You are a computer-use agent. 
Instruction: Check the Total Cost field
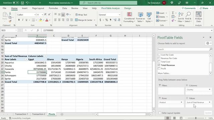[x=159, y=62]
